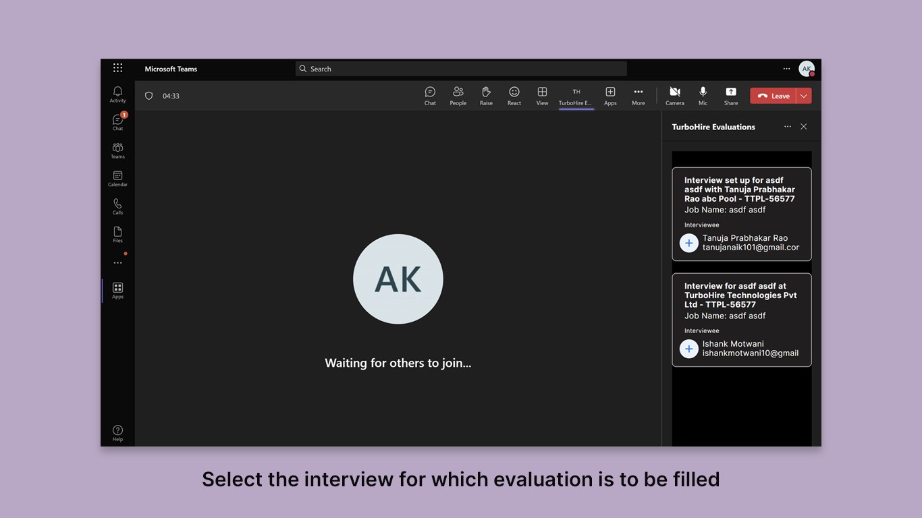Screen dimensions: 922x518
Task: Select the TurboHire Evaluations toolbar tab
Action: pyautogui.click(x=576, y=96)
